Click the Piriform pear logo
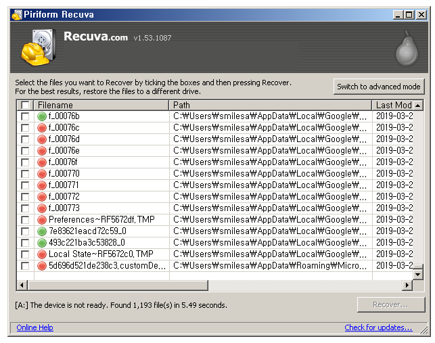This screenshot has width=435, height=343. click(x=407, y=48)
